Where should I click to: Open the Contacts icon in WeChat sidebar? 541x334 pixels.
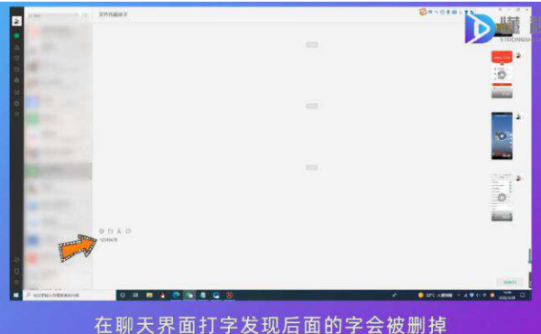coord(16,47)
